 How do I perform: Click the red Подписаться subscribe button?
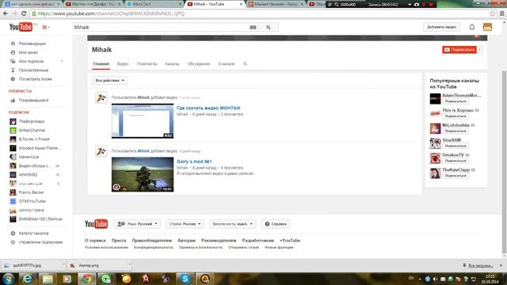coord(459,50)
